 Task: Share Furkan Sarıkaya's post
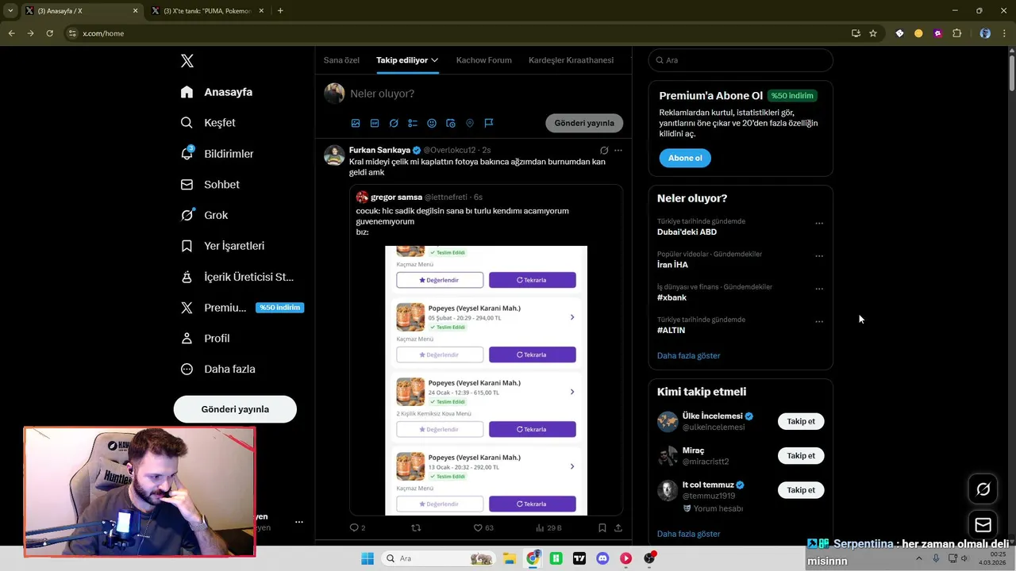point(618,527)
